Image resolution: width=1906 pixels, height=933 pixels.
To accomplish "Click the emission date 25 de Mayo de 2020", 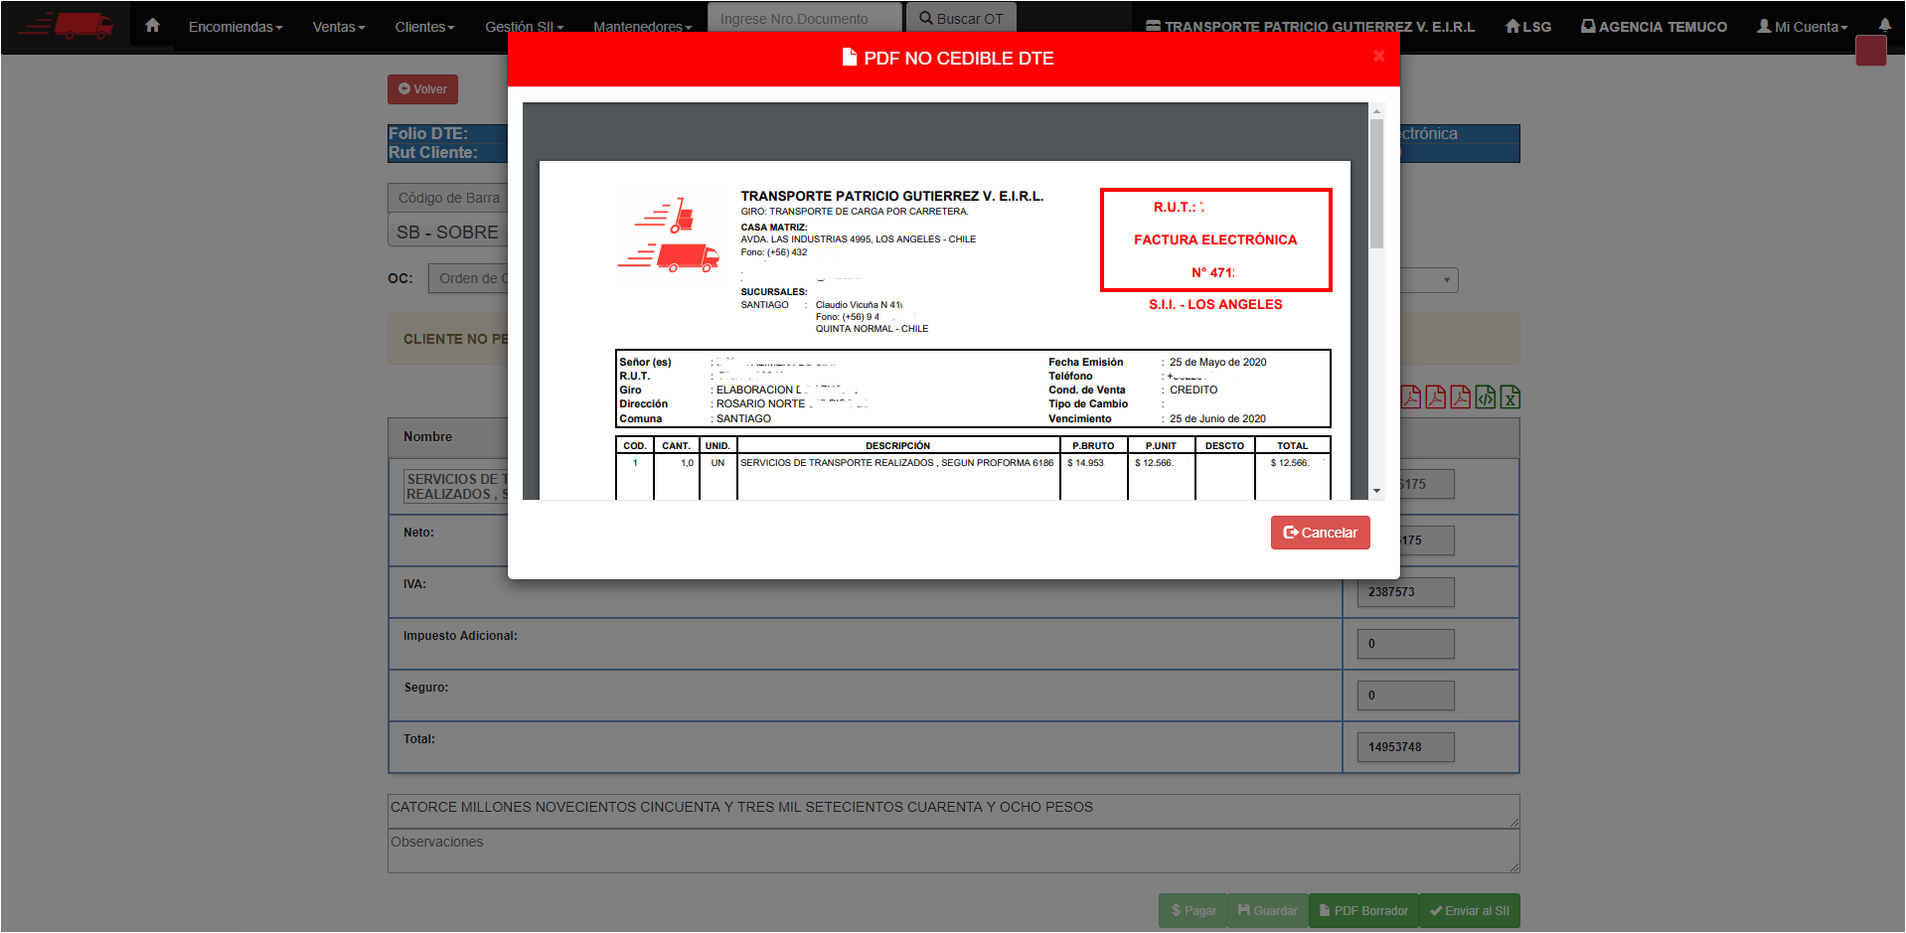I will point(1217,362).
